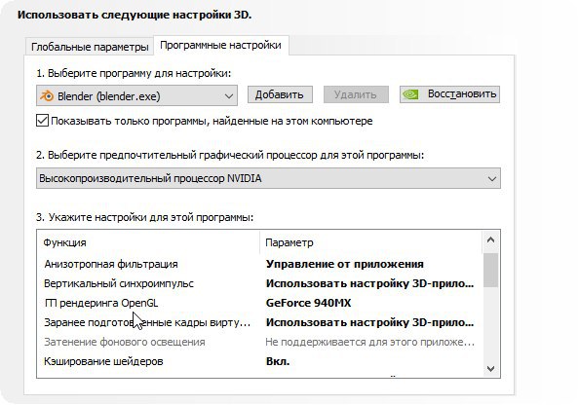Click the scrollbar down arrow in settings list
This screenshot has width=579, height=405.
click(x=490, y=368)
